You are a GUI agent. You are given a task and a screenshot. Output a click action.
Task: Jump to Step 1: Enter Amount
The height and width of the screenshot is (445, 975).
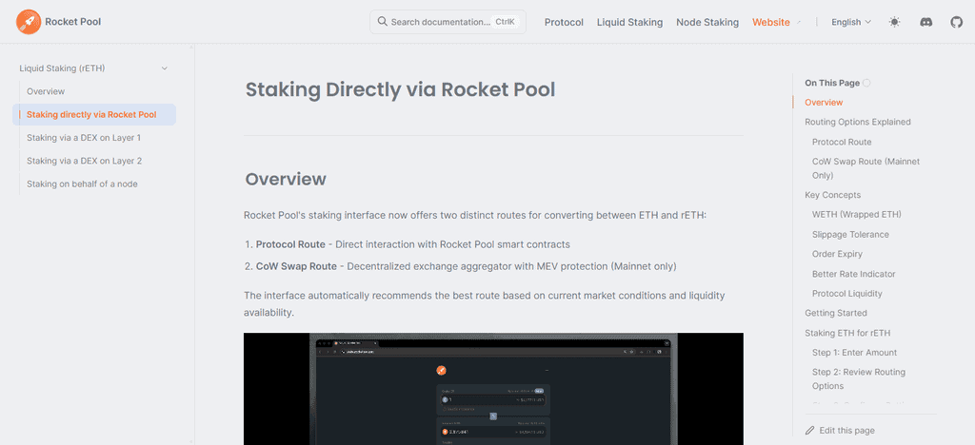[854, 353]
